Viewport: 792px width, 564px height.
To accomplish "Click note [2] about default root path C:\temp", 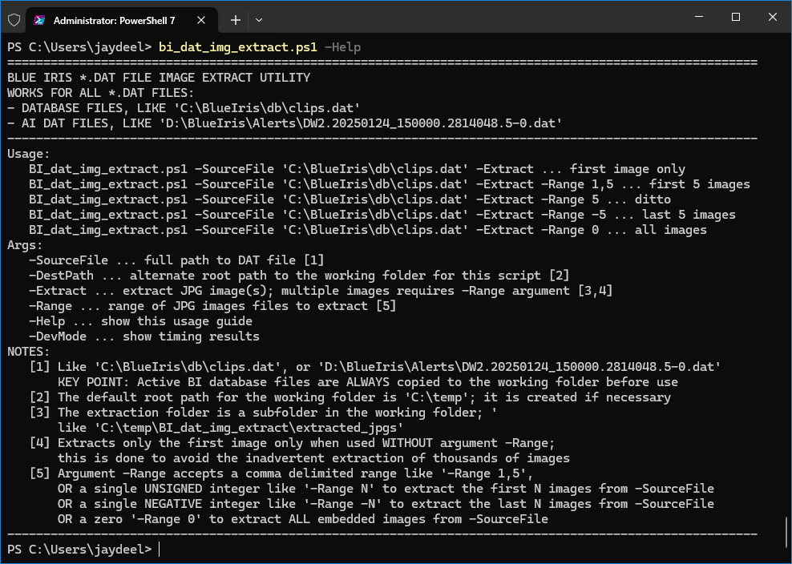I will 350,397.
